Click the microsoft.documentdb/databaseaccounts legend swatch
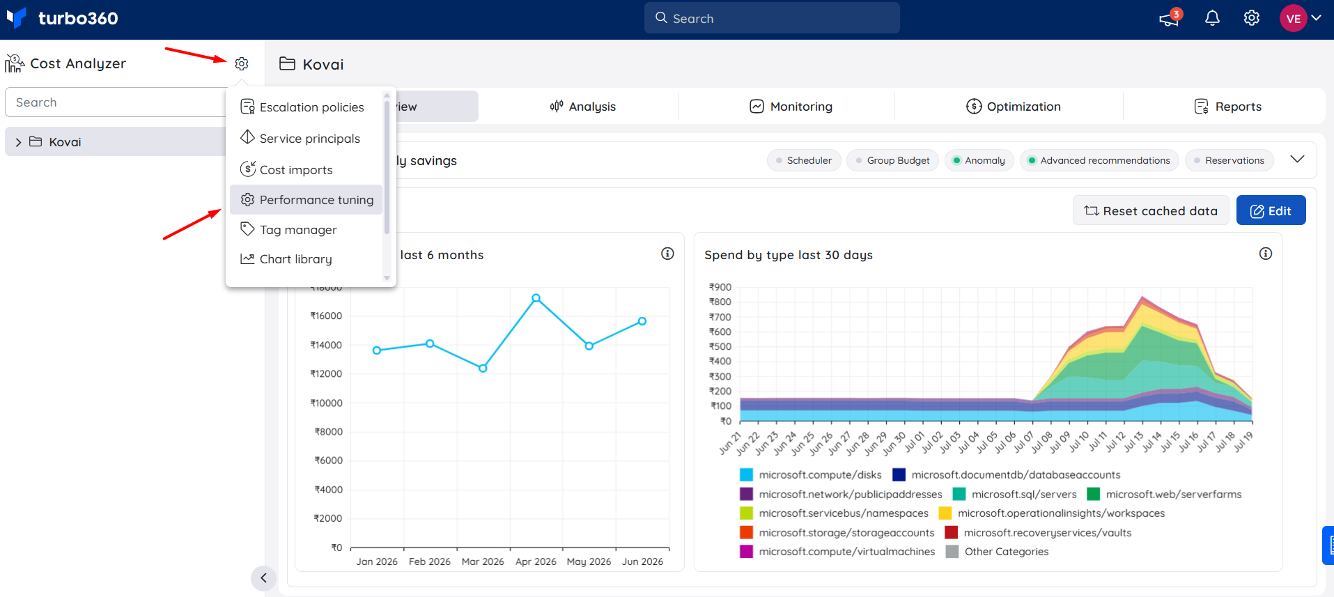Image resolution: width=1334 pixels, height=597 pixels. 899,475
